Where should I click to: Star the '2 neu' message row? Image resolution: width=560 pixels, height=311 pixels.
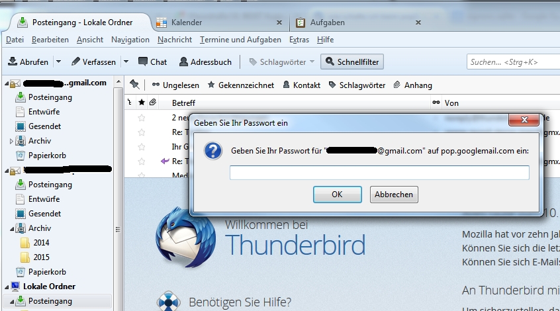coord(142,118)
